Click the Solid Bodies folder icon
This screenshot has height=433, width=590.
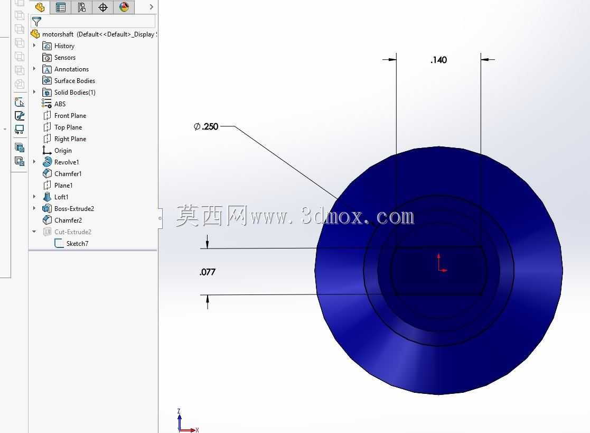coord(47,92)
